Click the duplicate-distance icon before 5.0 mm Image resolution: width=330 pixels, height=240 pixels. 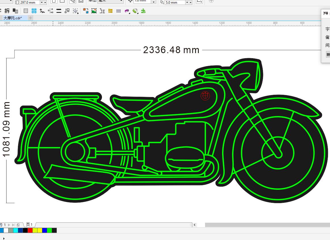coord(162,2)
